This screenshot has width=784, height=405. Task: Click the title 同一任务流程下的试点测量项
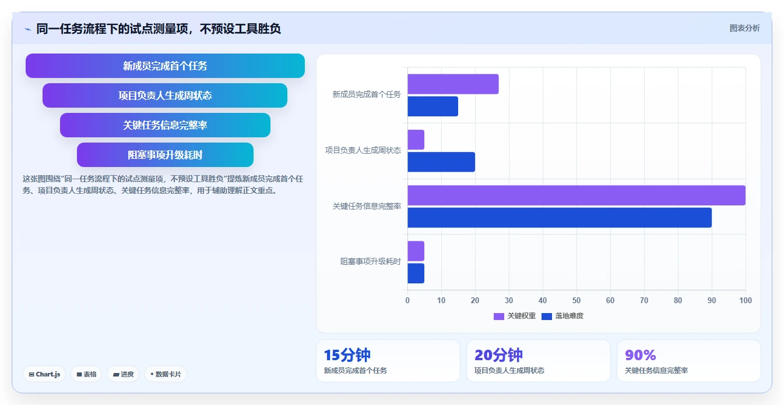(159, 29)
